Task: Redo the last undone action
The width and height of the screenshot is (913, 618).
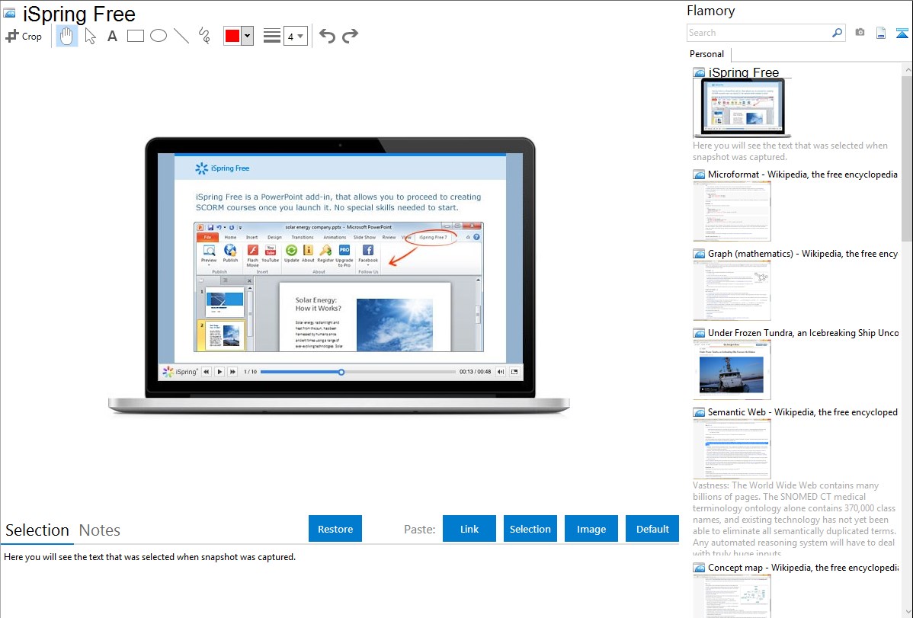Action: pos(350,36)
